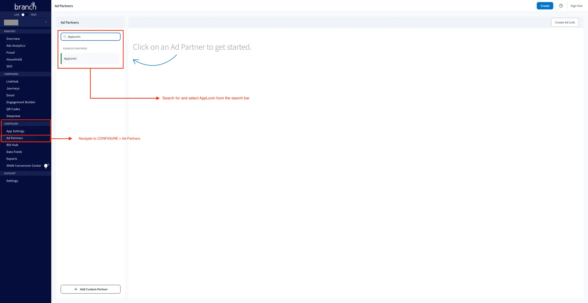
Task: Click the ACCOUNT section header
Action: [x=10, y=173]
